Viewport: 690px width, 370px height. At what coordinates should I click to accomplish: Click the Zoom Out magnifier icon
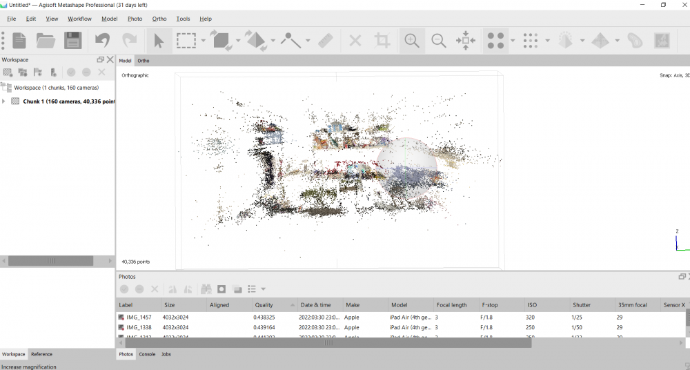pos(439,41)
